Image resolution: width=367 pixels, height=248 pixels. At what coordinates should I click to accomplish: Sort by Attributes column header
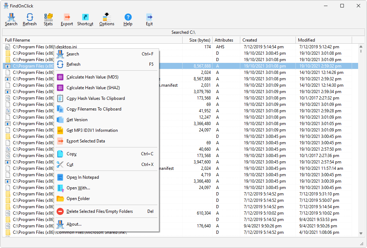coord(226,40)
